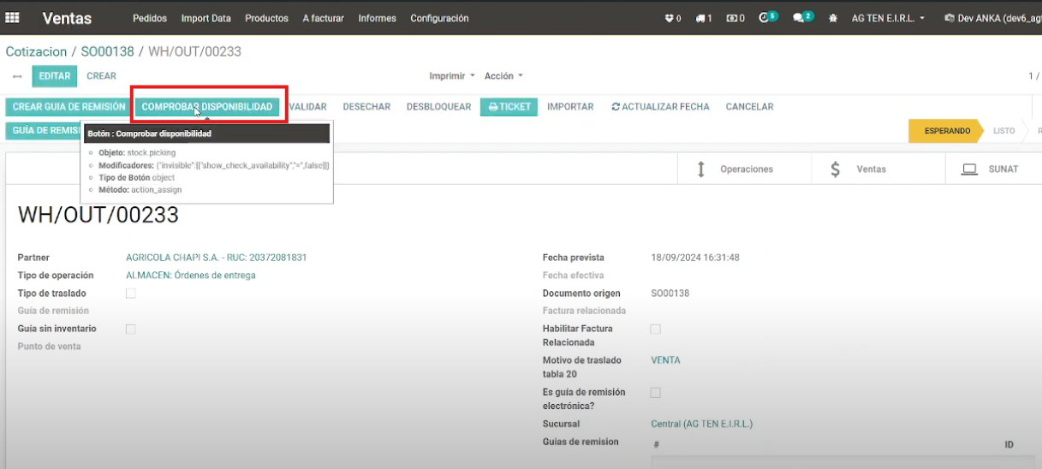Click the dropbox-style icon showing 0
This screenshot has height=469, width=1042.
click(x=673, y=18)
